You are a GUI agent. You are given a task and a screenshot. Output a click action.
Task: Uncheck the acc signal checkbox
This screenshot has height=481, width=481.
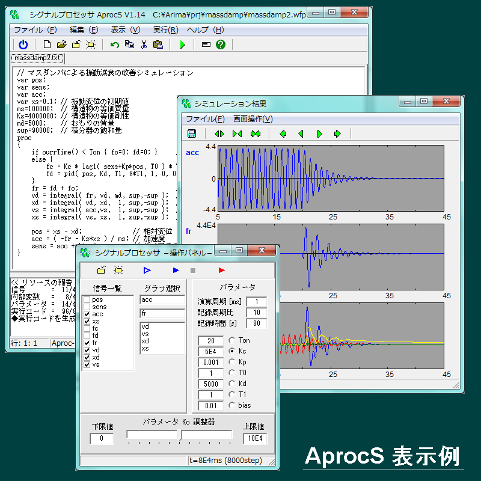tap(87, 314)
